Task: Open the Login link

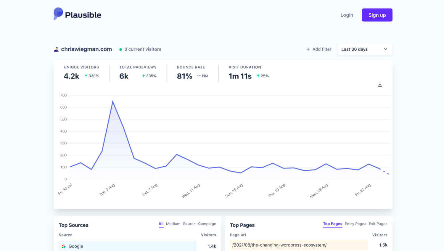Action: (347, 15)
